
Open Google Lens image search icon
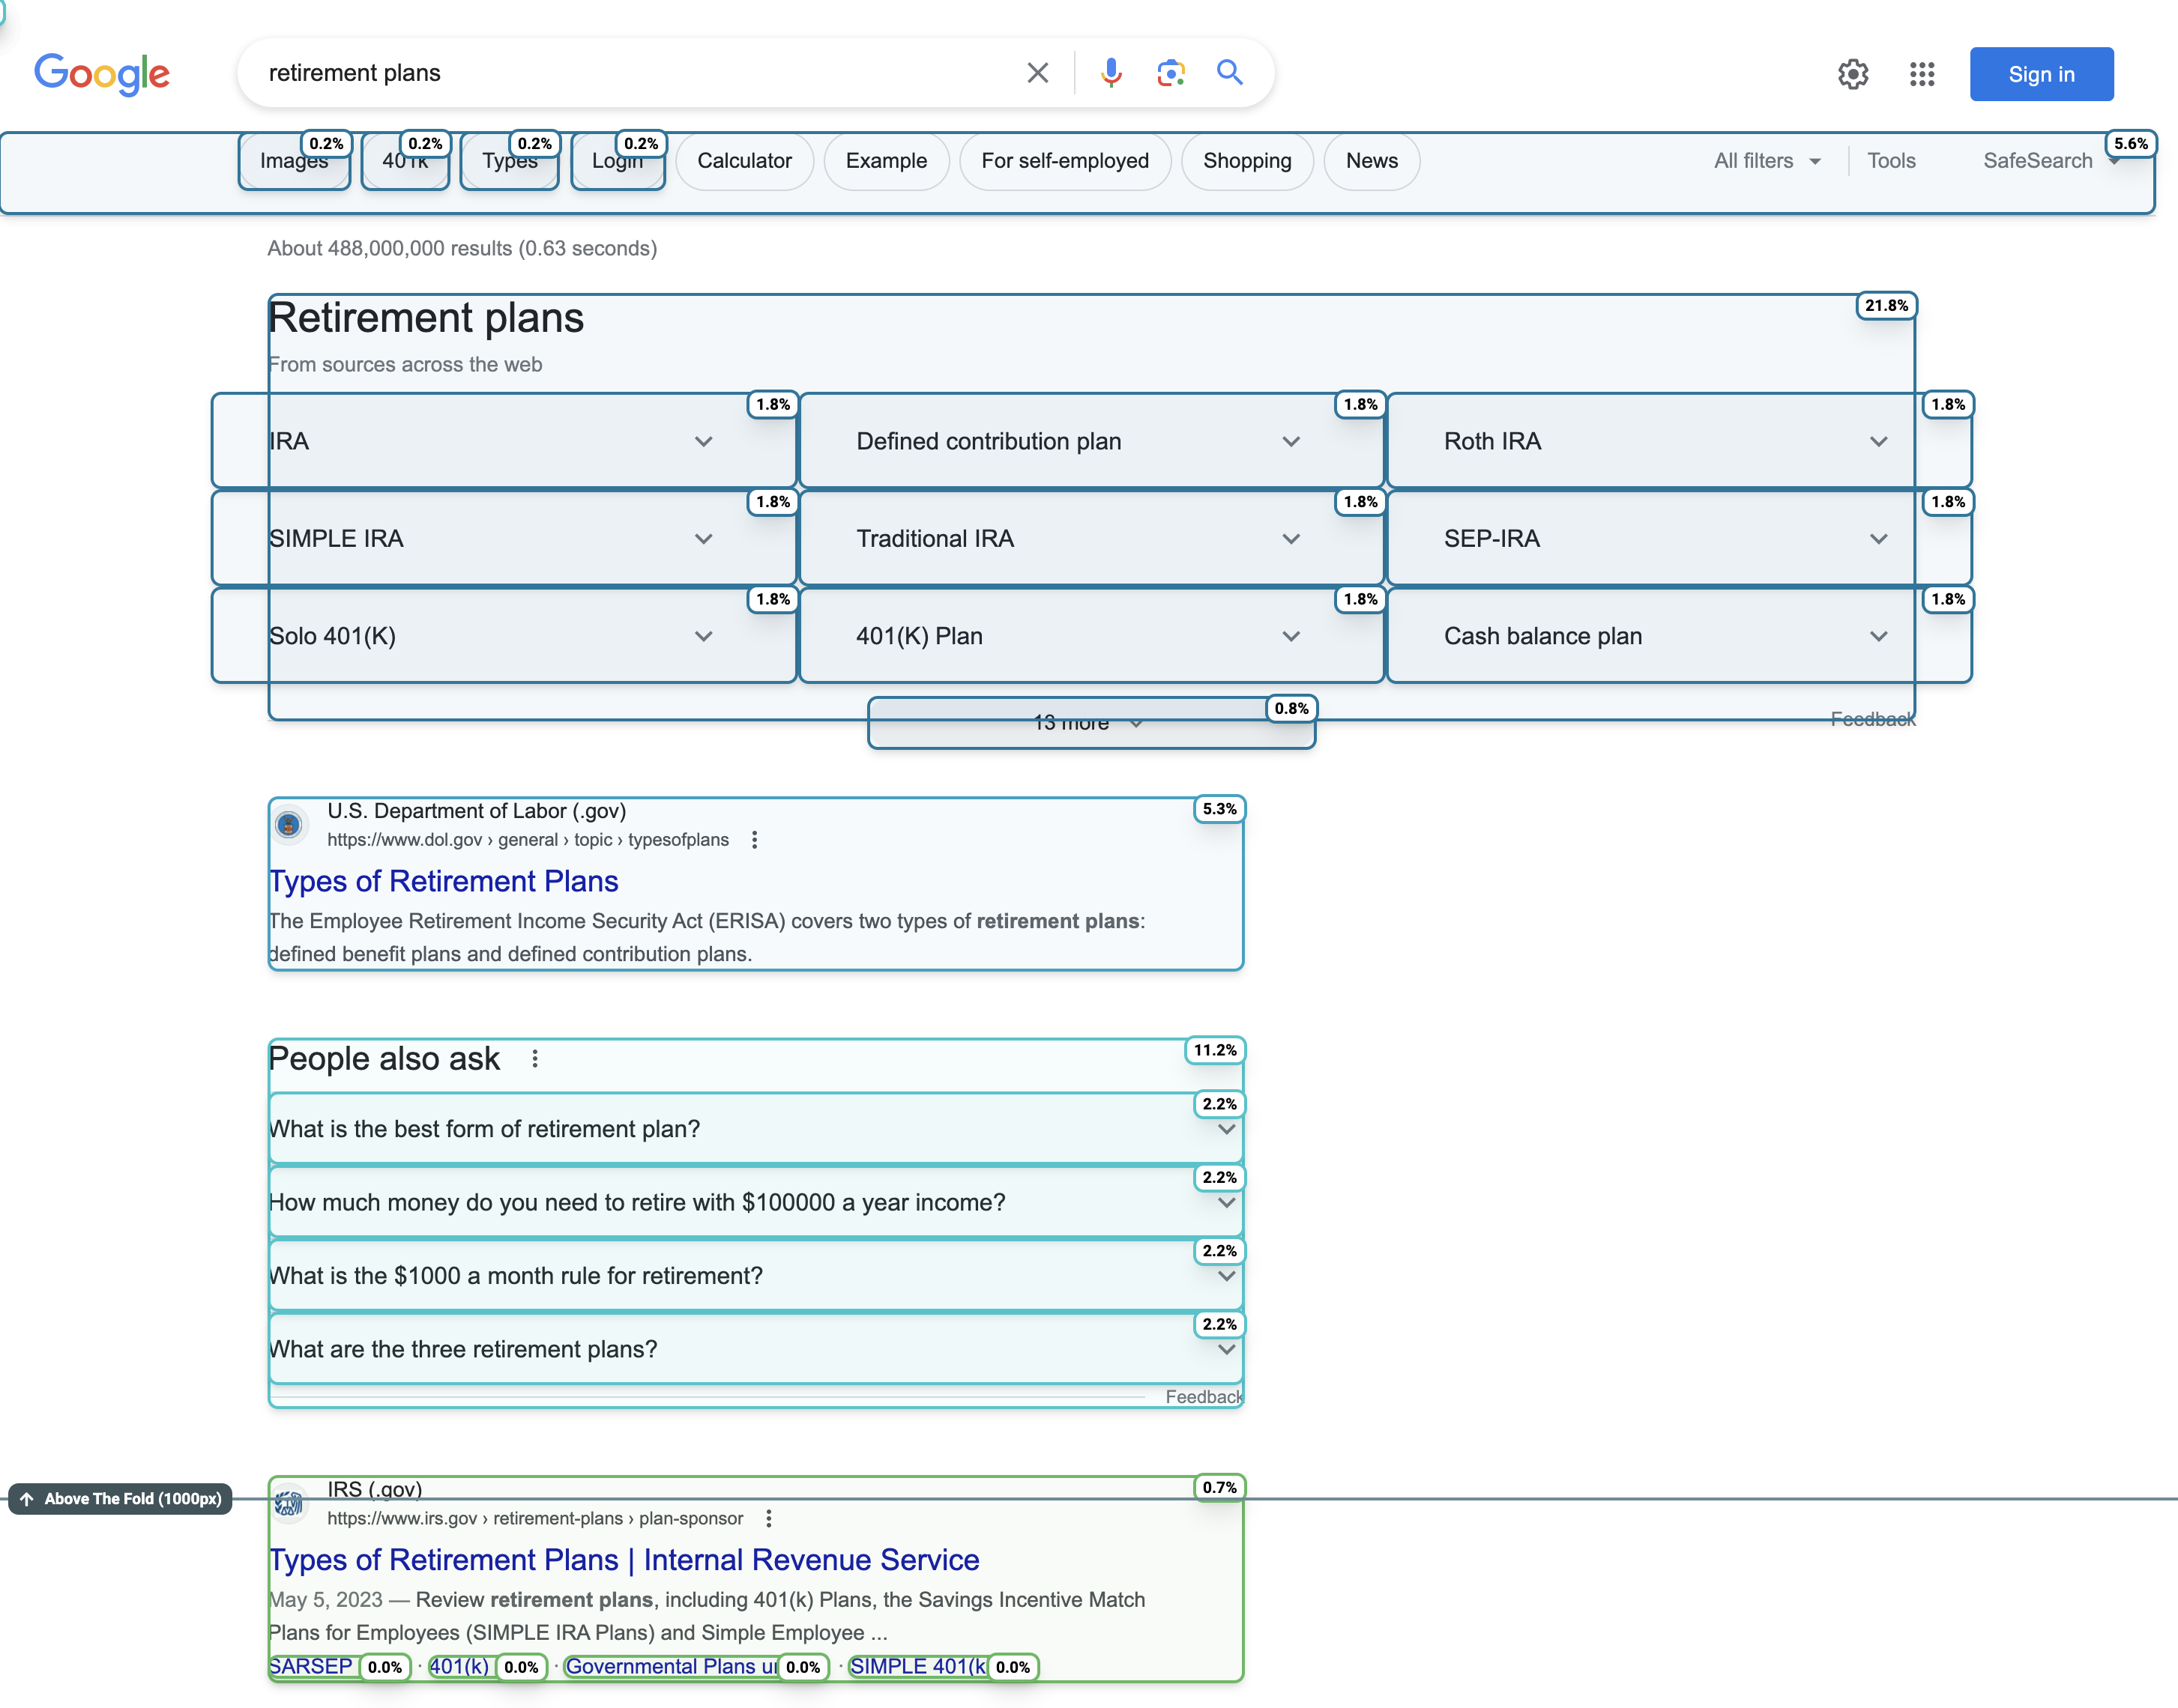tap(1171, 73)
